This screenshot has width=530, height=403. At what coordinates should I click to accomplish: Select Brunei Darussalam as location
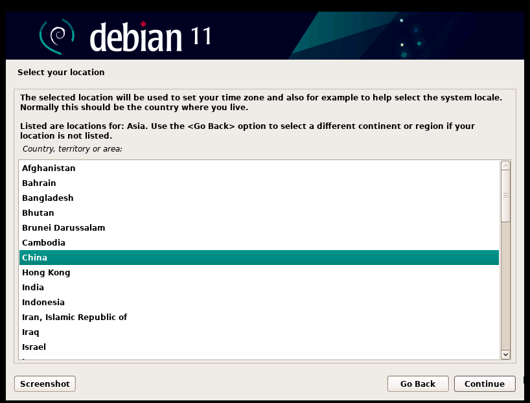pyautogui.click(x=259, y=227)
